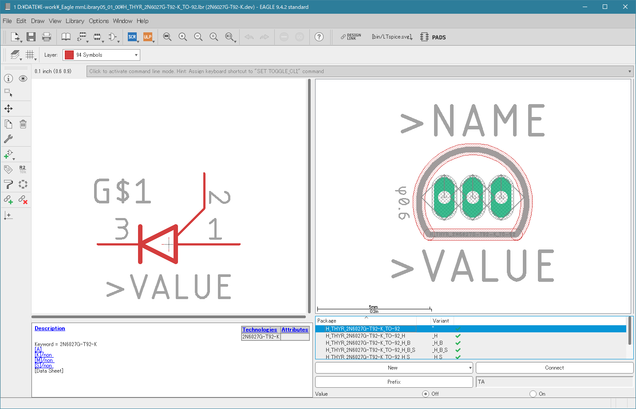Expand the command line history dropdown arrow
636x409 pixels.
[x=629, y=71]
